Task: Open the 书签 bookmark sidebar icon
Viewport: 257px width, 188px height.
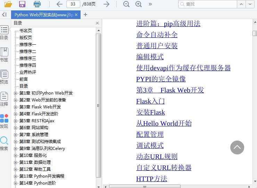Action: pos(4,55)
